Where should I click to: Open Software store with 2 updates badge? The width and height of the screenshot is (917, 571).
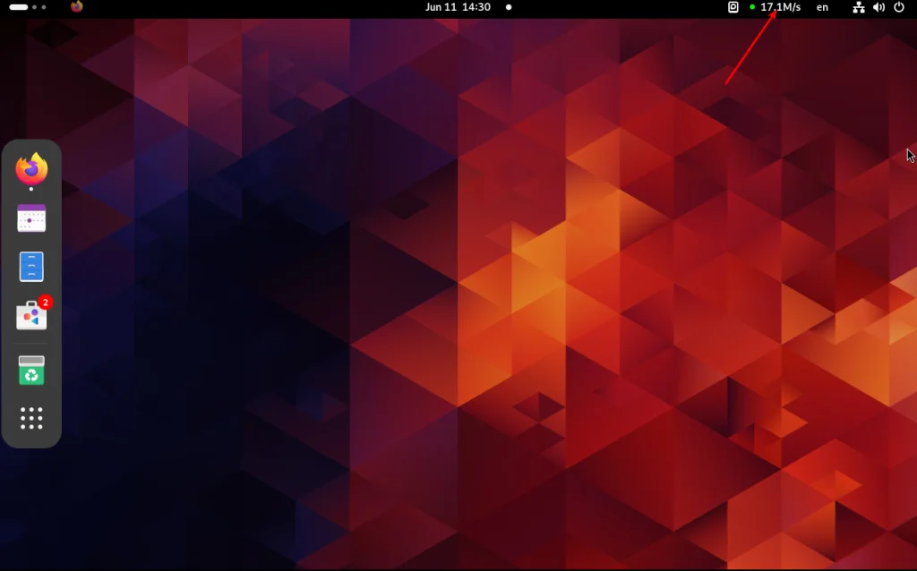click(x=33, y=315)
